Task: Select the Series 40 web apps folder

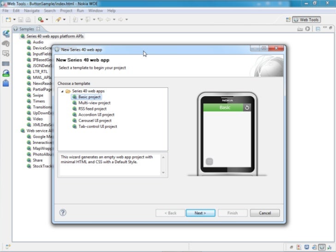Action: (x=88, y=91)
